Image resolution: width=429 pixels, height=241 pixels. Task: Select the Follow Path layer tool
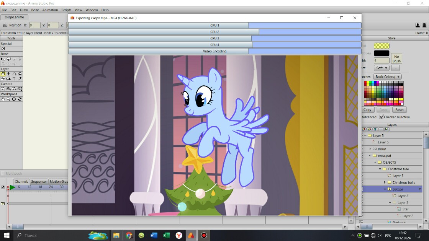[14, 74]
